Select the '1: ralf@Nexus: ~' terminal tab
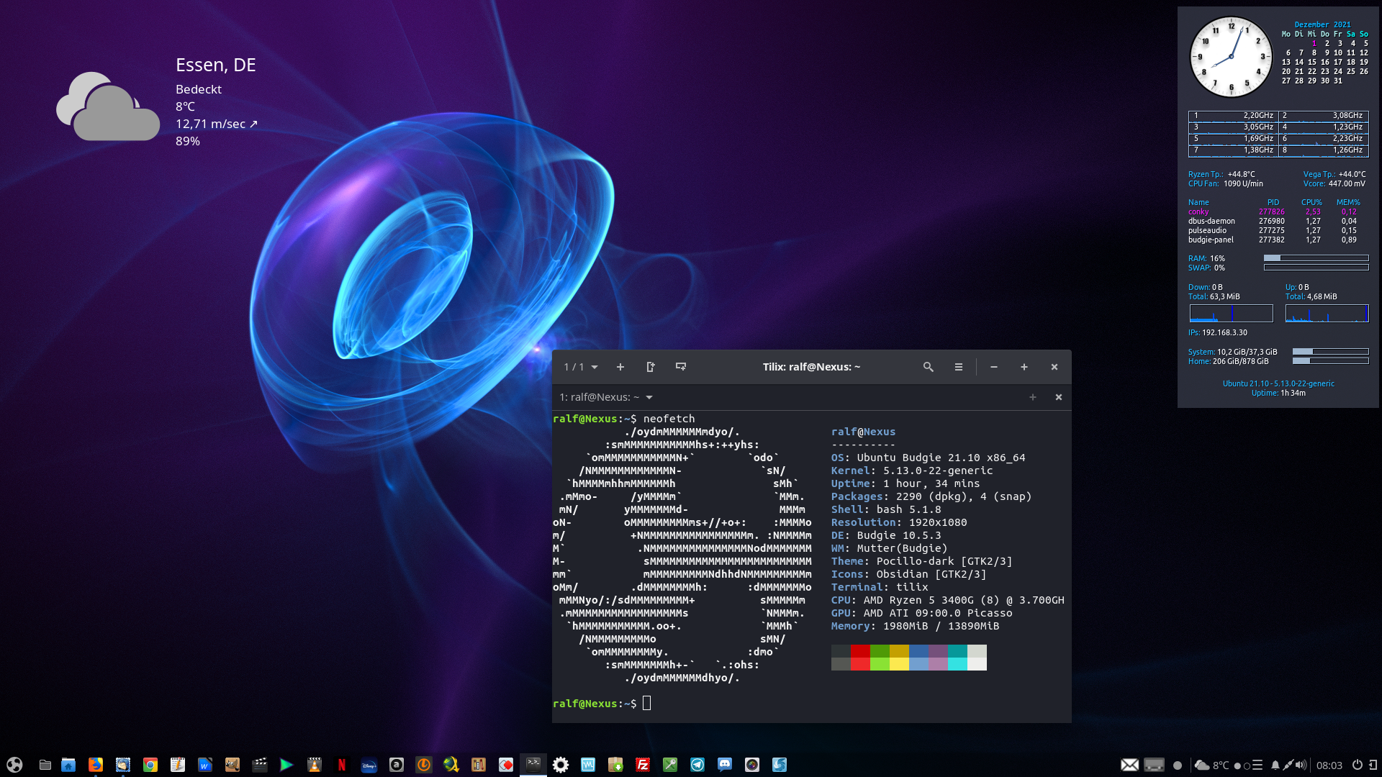 click(599, 397)
